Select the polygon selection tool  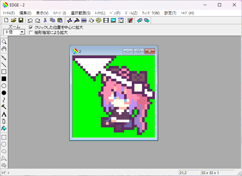click(x=4, y=158)
